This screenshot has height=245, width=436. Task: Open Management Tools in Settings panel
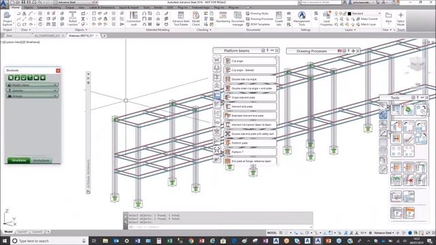(302, 19)
